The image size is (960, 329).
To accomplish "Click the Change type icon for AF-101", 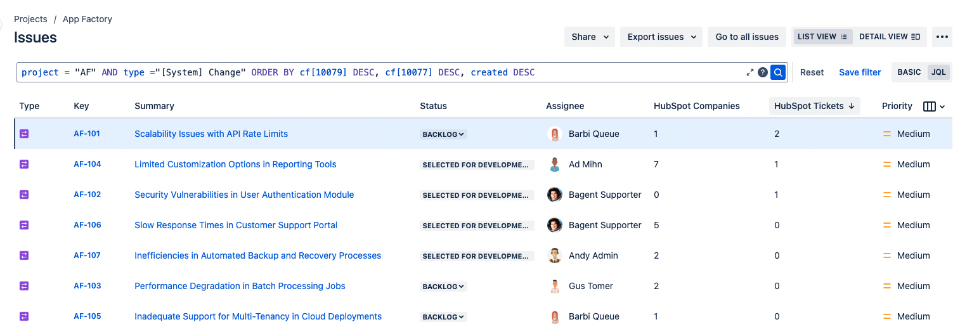I will pyautogui.click(x=24, y=134).
